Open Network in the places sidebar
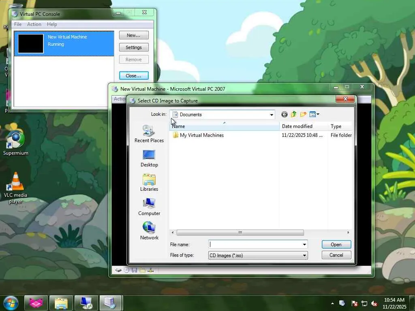 coord(149,231)
